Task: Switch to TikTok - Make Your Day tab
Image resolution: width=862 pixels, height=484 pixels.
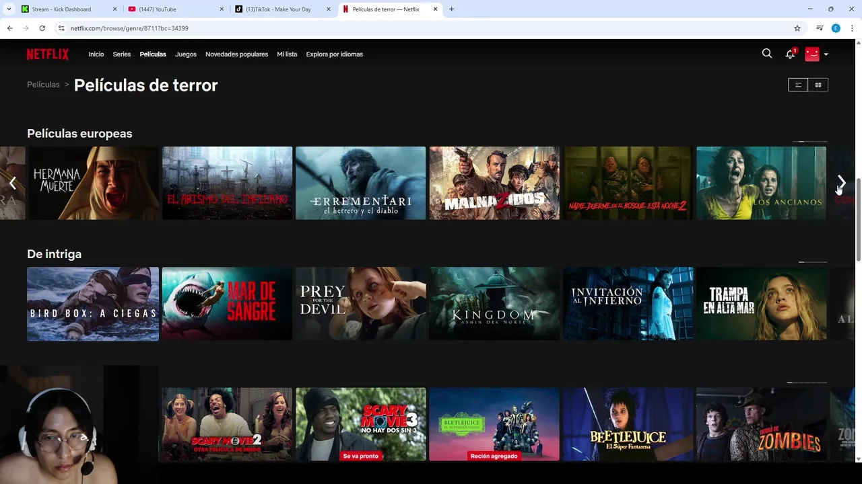Action: point(281,9)
